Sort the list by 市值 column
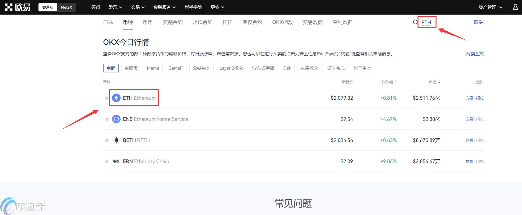 point(434,82)
